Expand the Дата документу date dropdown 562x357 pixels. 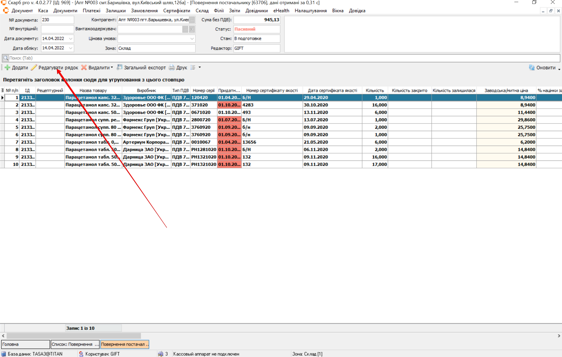[71, 39]
